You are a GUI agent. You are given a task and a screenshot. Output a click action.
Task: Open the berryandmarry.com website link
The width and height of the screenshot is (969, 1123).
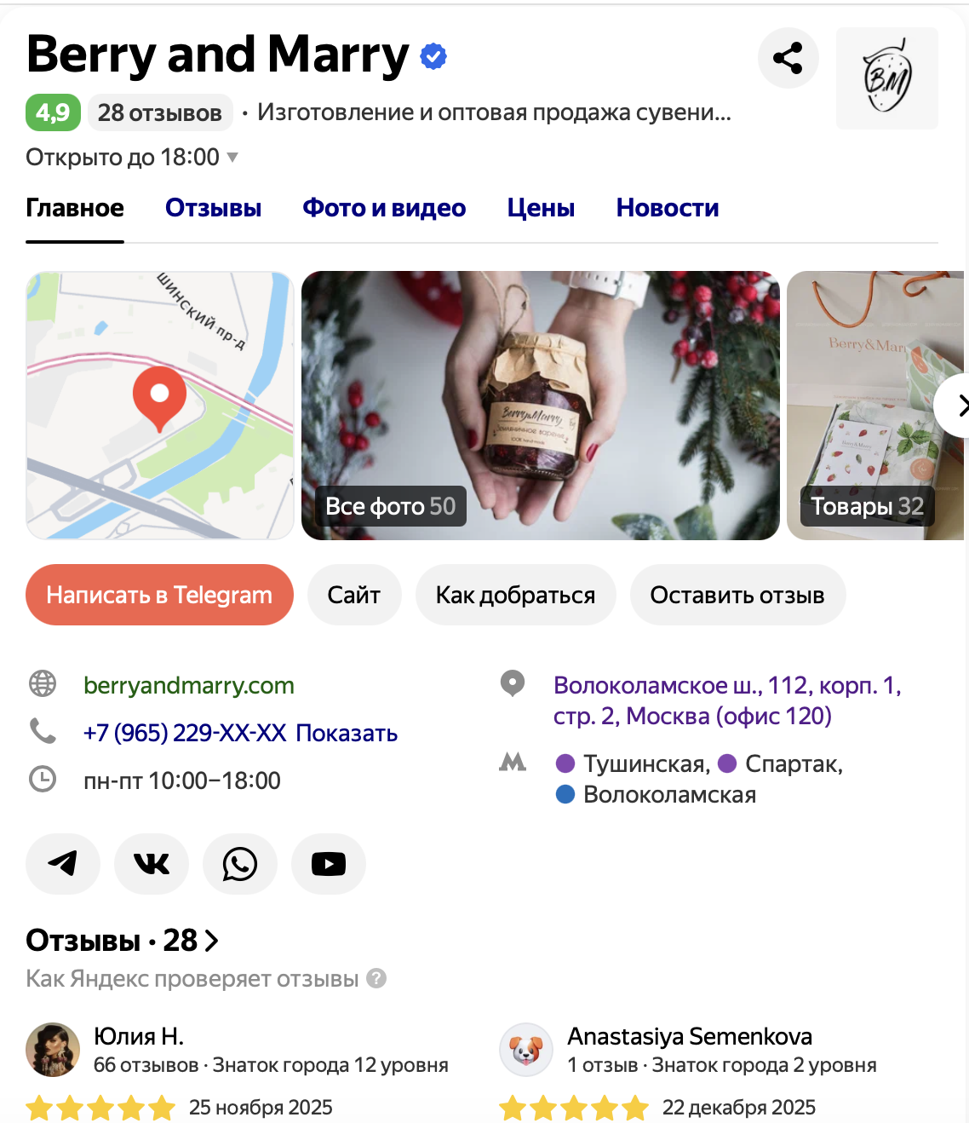pos(189,685)
